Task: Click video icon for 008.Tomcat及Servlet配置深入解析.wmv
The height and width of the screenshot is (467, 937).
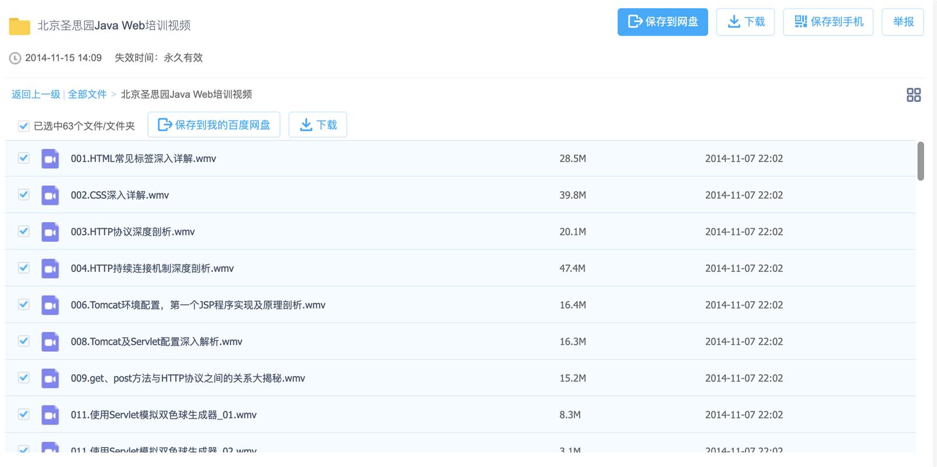Action: pos(50,342)
